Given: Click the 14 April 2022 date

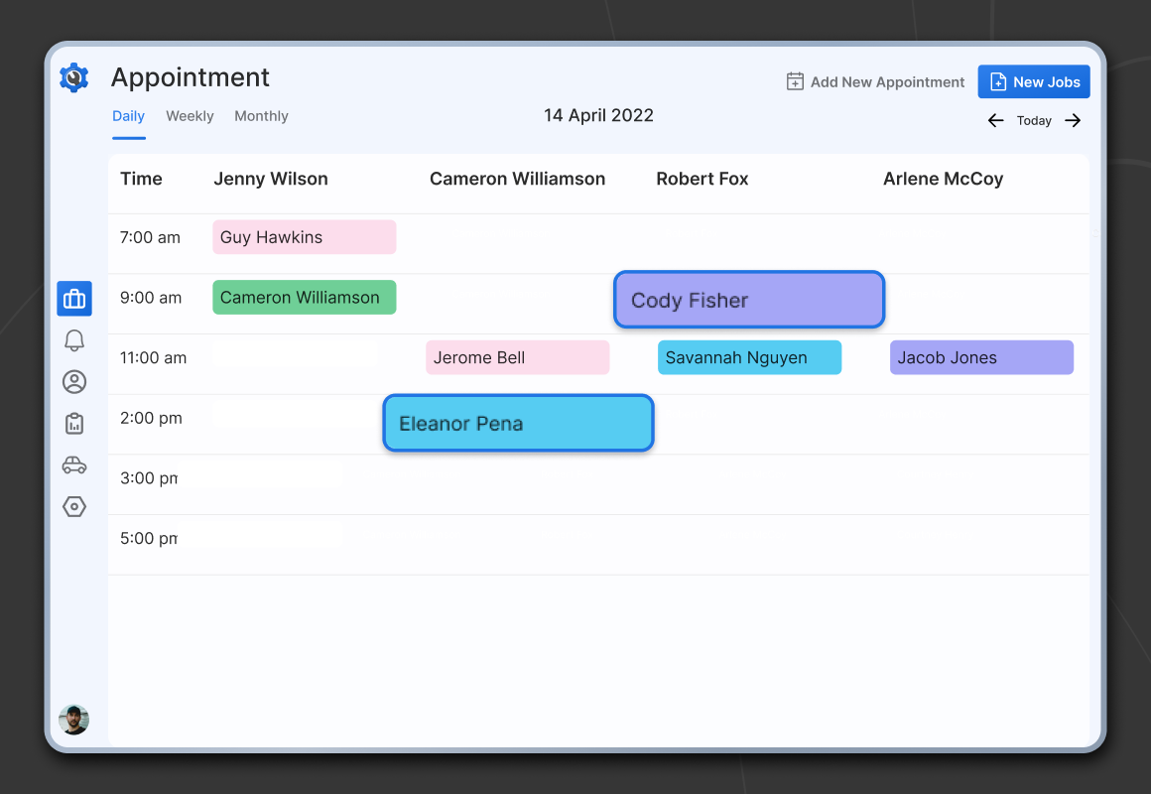Looking at the screenshot, I should coord(599,115).
